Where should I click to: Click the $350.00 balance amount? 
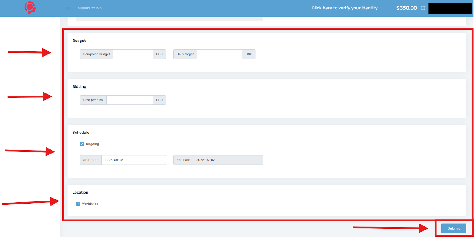(x=406, y=8)
